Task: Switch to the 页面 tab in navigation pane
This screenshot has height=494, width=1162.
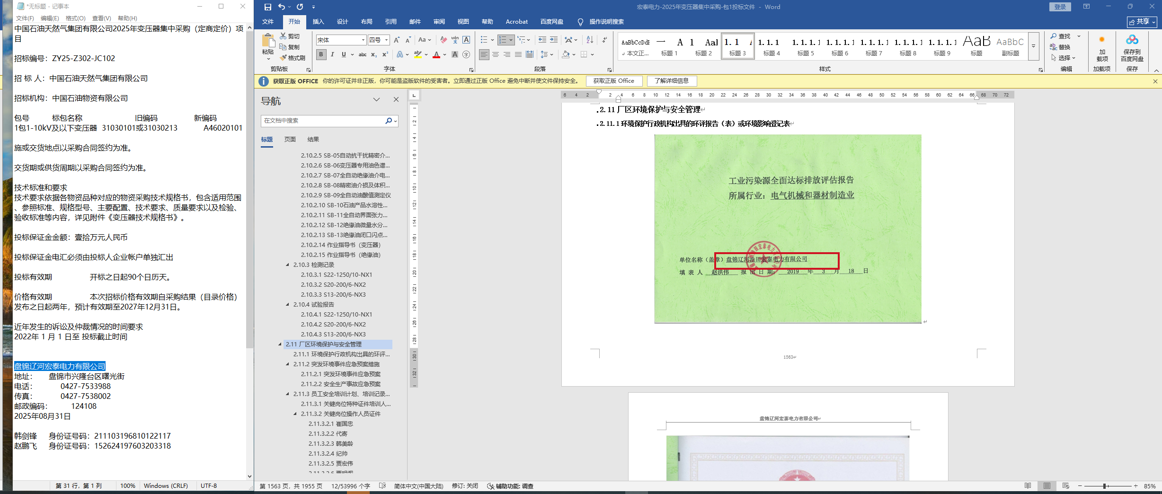Action: [290, 139]
